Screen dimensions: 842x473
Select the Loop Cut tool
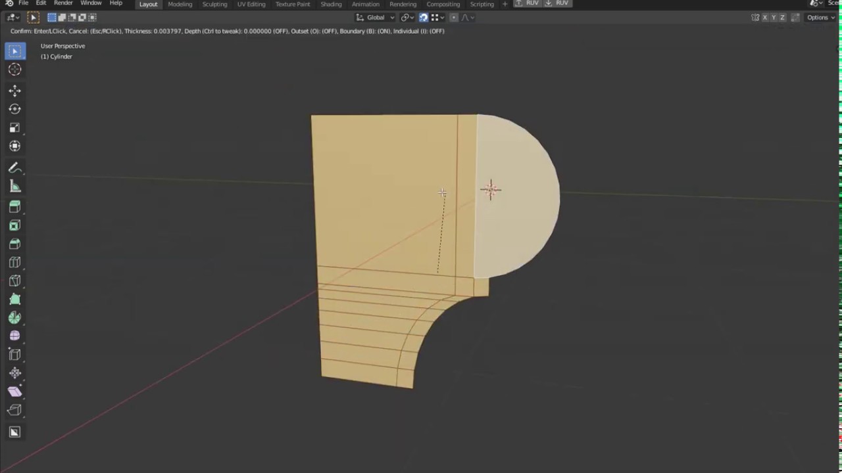pyautogui.click(x=14, y=263)
